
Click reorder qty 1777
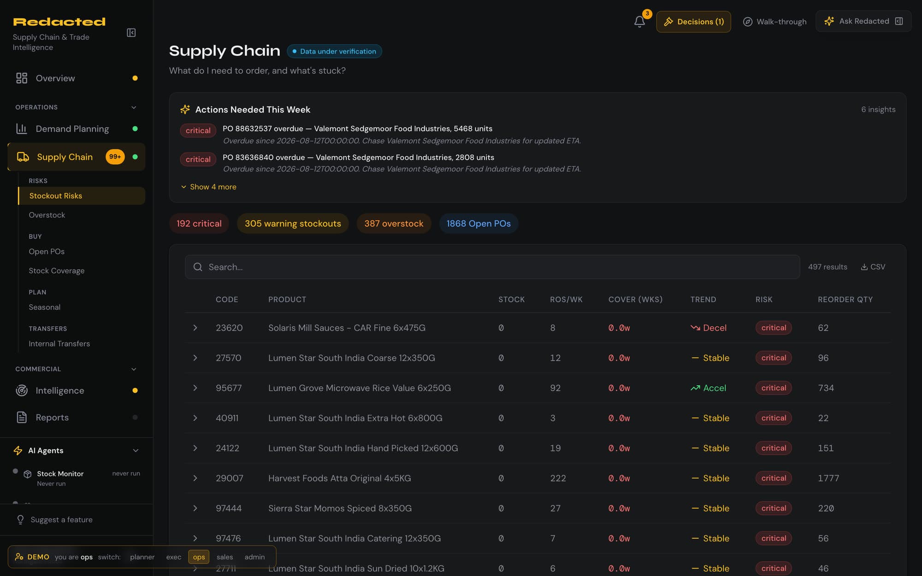[x=828, y=478]
